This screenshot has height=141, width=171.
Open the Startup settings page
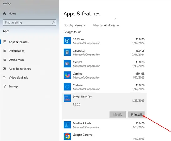(13, 86)
